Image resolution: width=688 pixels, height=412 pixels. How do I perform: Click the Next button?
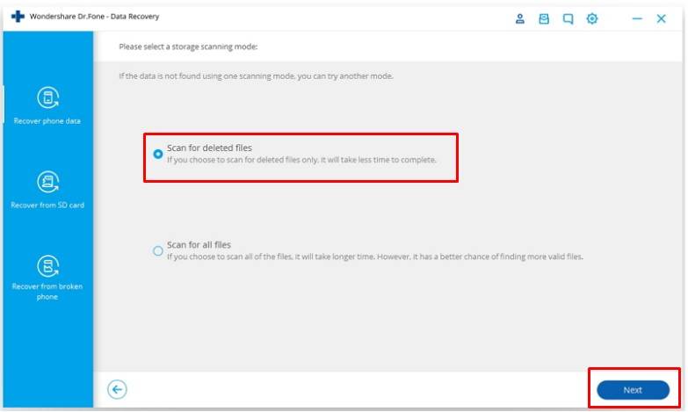pyautogui.click(x=633, y=390)
